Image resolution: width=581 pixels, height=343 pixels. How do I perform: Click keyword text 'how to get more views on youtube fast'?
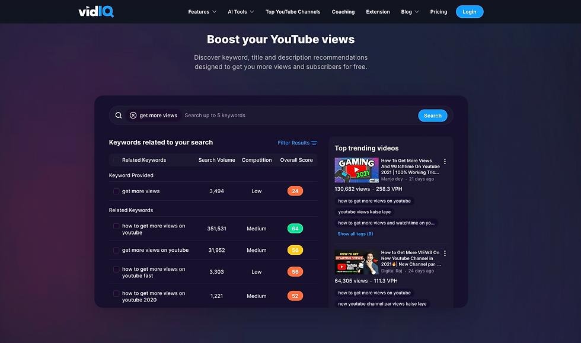tap(154, 273)
